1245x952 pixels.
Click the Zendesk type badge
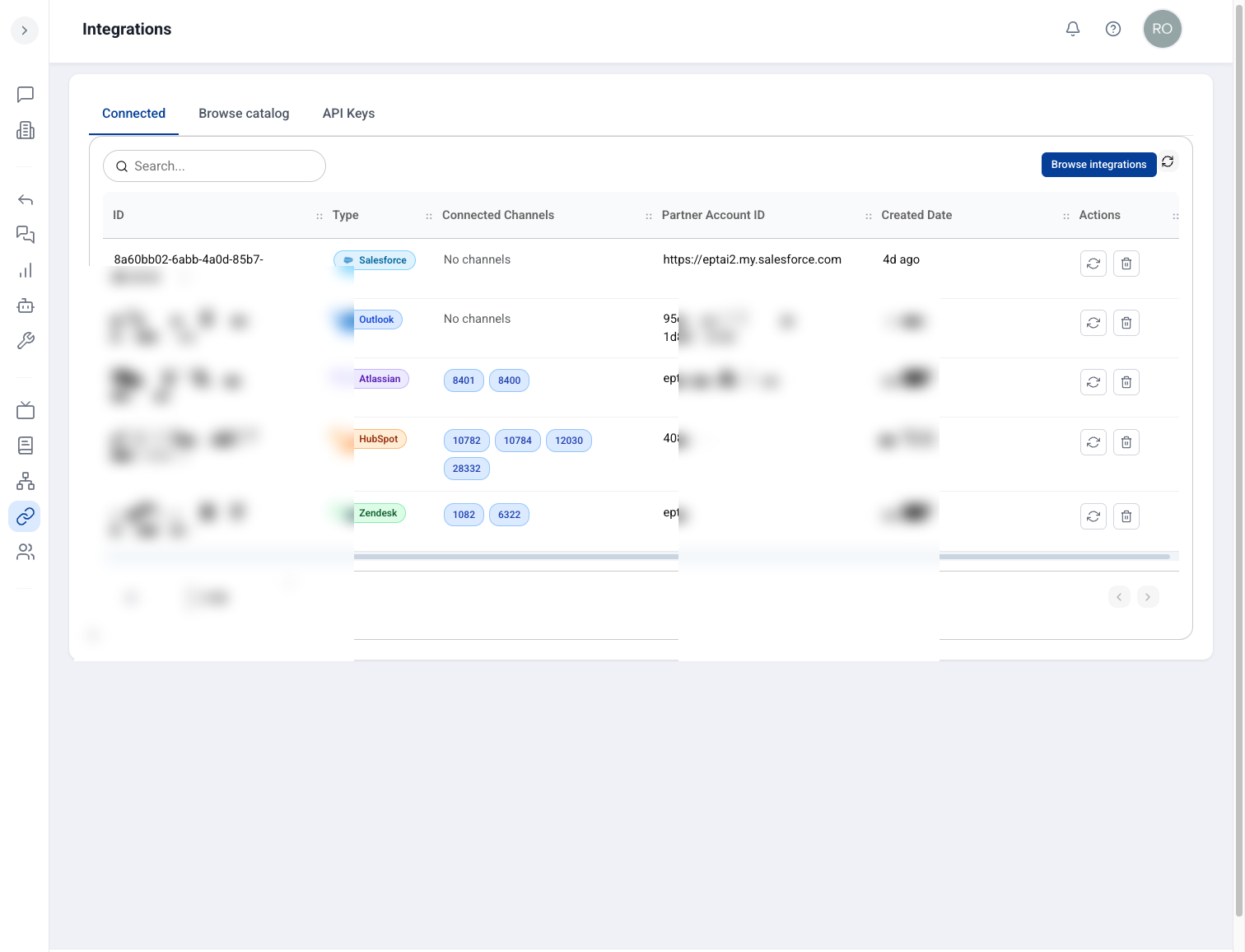[370, 513]
